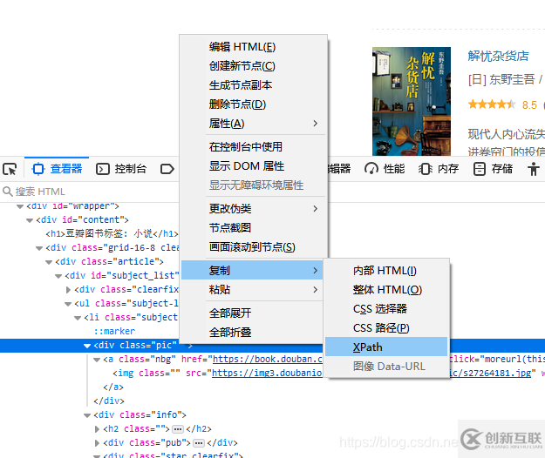
Task: Copy 内部 HTML(I) from submenu
Action: (x=385, y=270)
